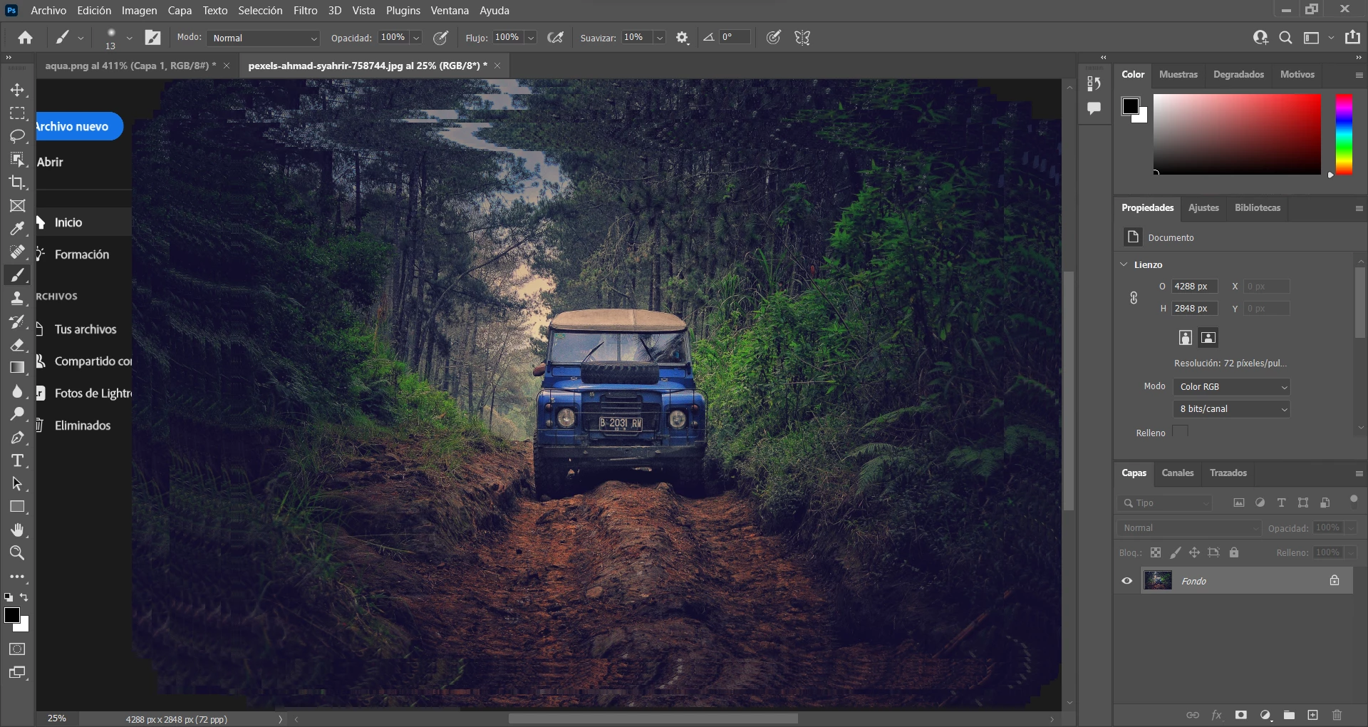Select the Frame tool
This screenshot has width=1368, height=727.
pos(17,206)
